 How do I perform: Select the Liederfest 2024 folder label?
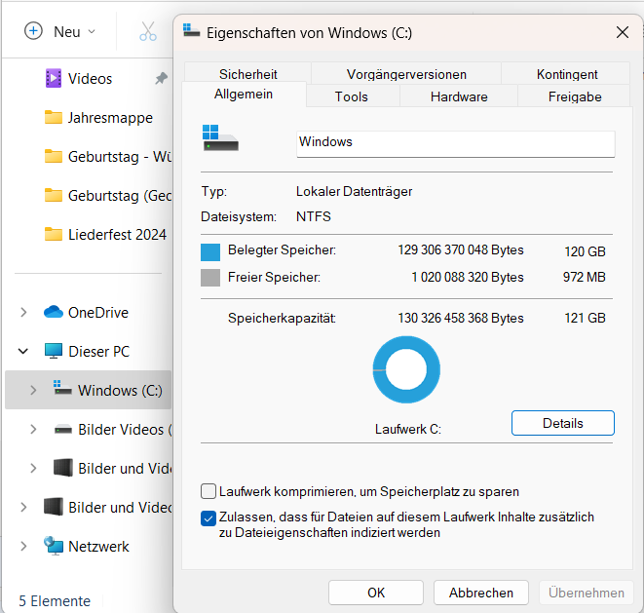[117, 235]
